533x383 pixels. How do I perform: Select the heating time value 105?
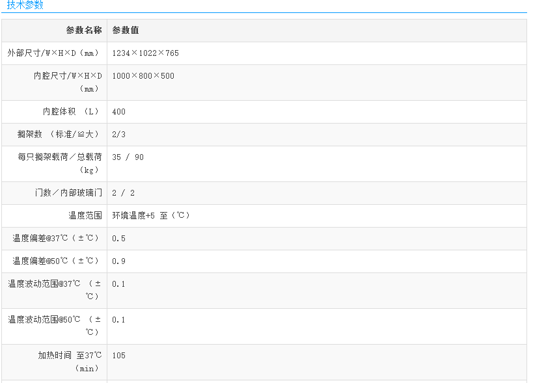point(119,356)
